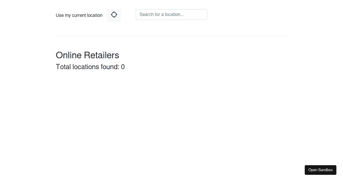The height and width of the screenshot is (180, 343).
Task: Launch Open Sandbox from the bottom corner
Action: tap(320, 170)
